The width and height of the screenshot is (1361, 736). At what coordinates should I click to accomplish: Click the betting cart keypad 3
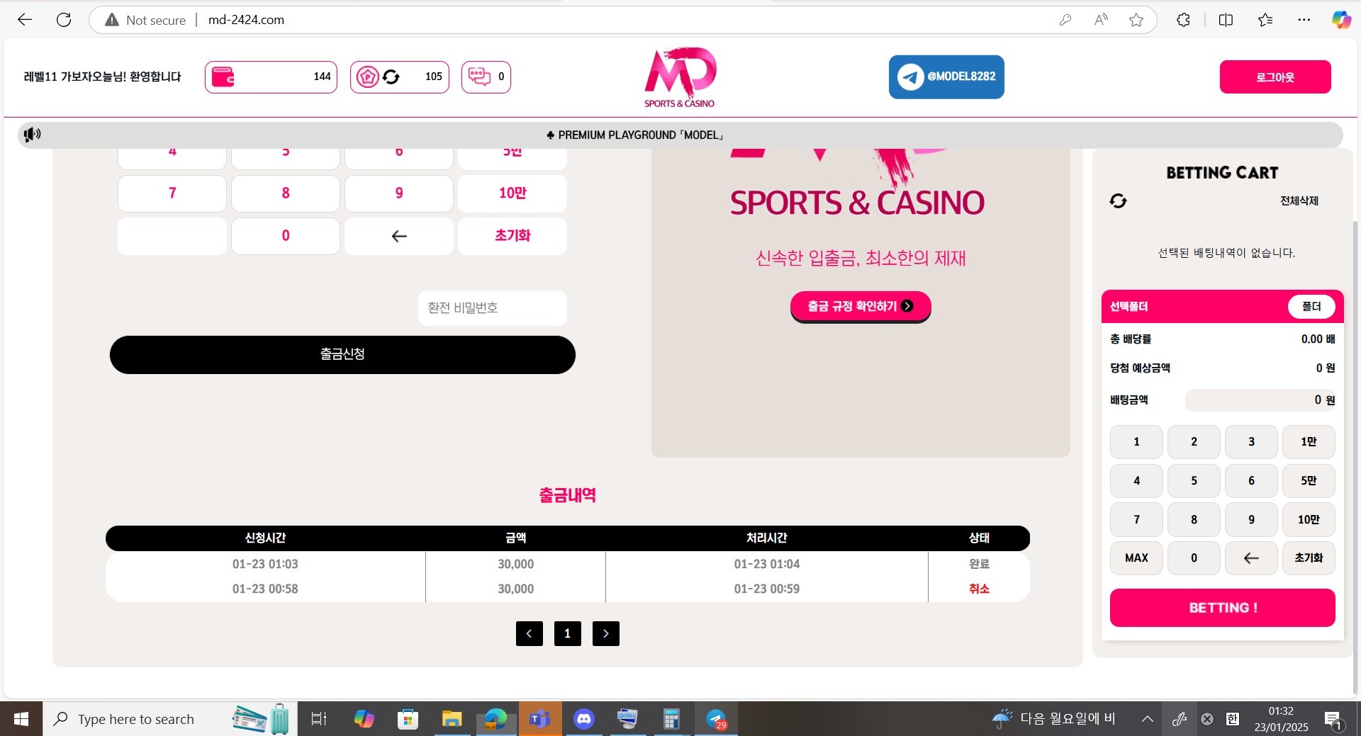(1251, 442)
